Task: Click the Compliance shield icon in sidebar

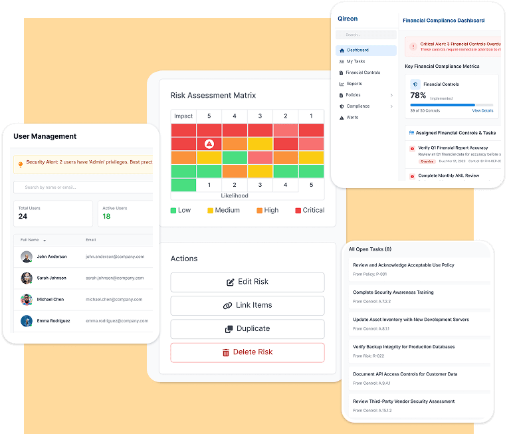Action: tap(342, 106)
